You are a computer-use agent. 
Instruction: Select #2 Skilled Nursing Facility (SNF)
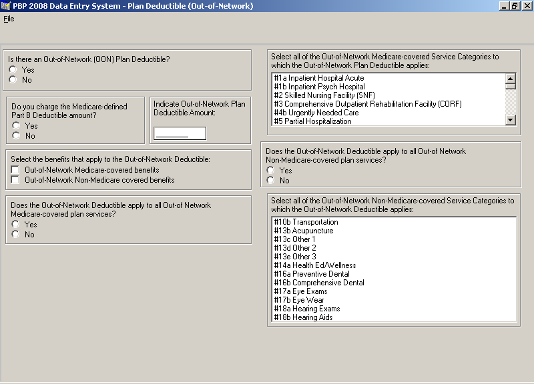pos(388,95)
